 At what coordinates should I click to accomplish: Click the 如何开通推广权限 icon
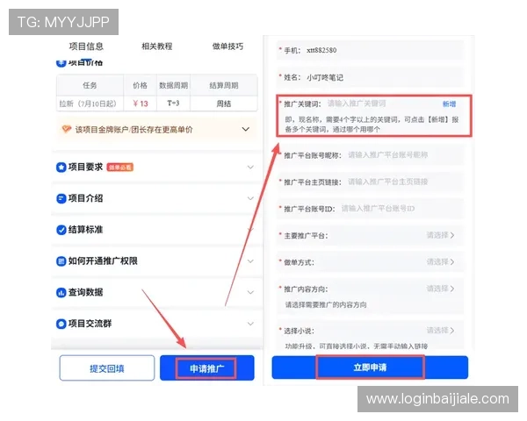[x=61, y=261]
